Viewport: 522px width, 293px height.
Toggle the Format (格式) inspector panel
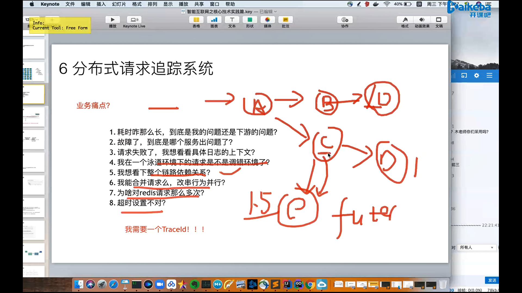coord(405,20)
